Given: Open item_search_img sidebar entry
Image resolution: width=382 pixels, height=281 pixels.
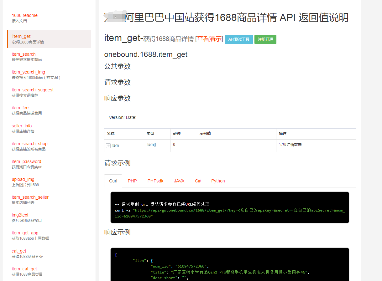Looking at the screenshot, I should tap(28, 72).
